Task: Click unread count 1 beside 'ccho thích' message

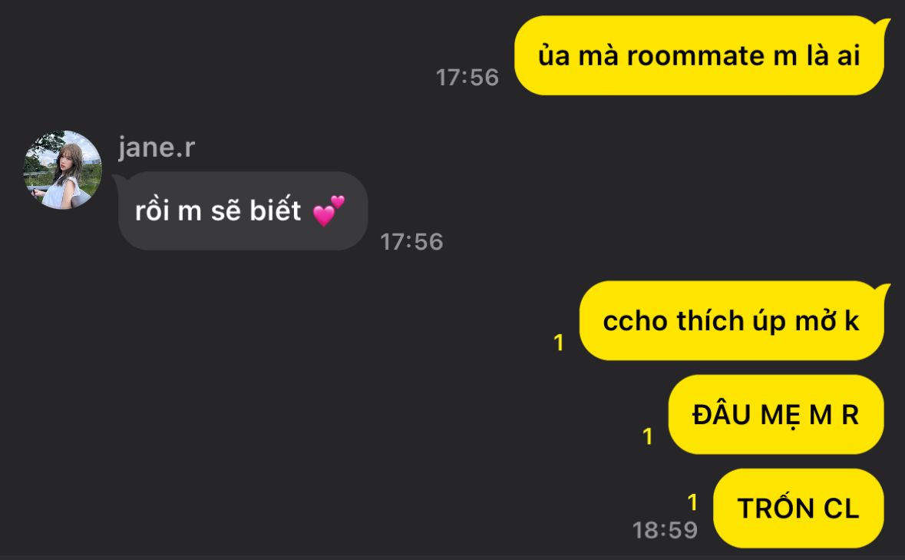Action: (x=559, y=343)
